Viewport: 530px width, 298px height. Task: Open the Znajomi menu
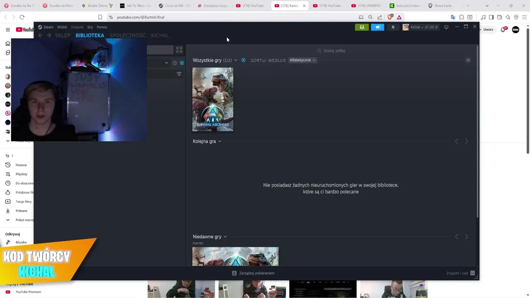(x=77, y=27)
